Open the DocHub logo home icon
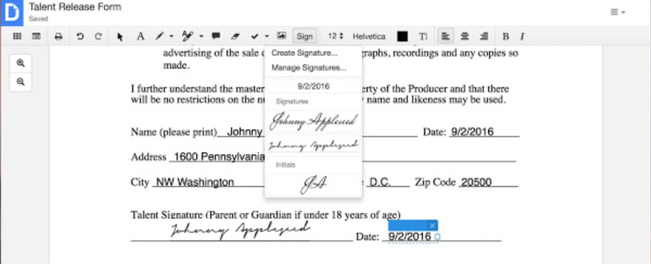The height and width of the screenshot is (264, 651). (x=12, y=13)
